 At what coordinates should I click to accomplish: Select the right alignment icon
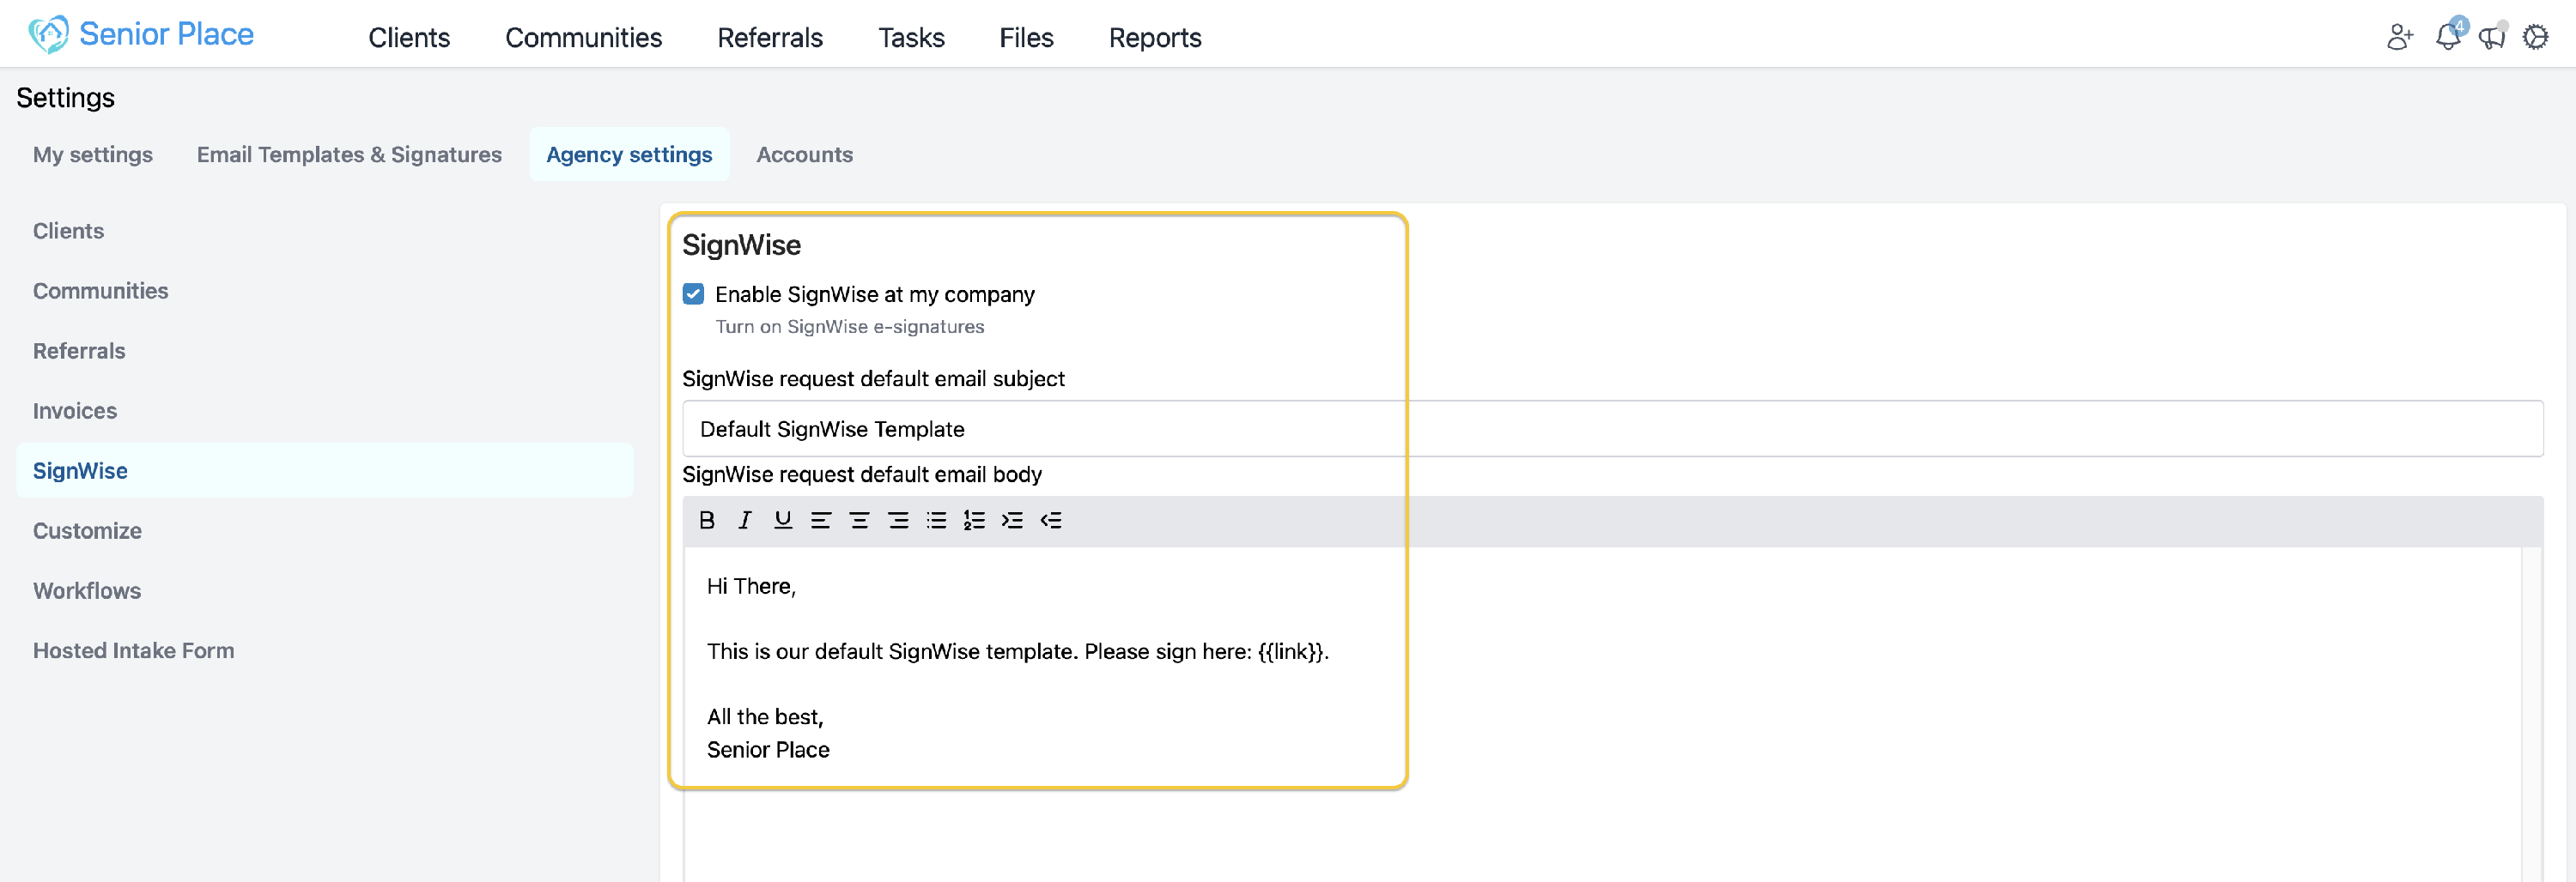coord(897,519)
